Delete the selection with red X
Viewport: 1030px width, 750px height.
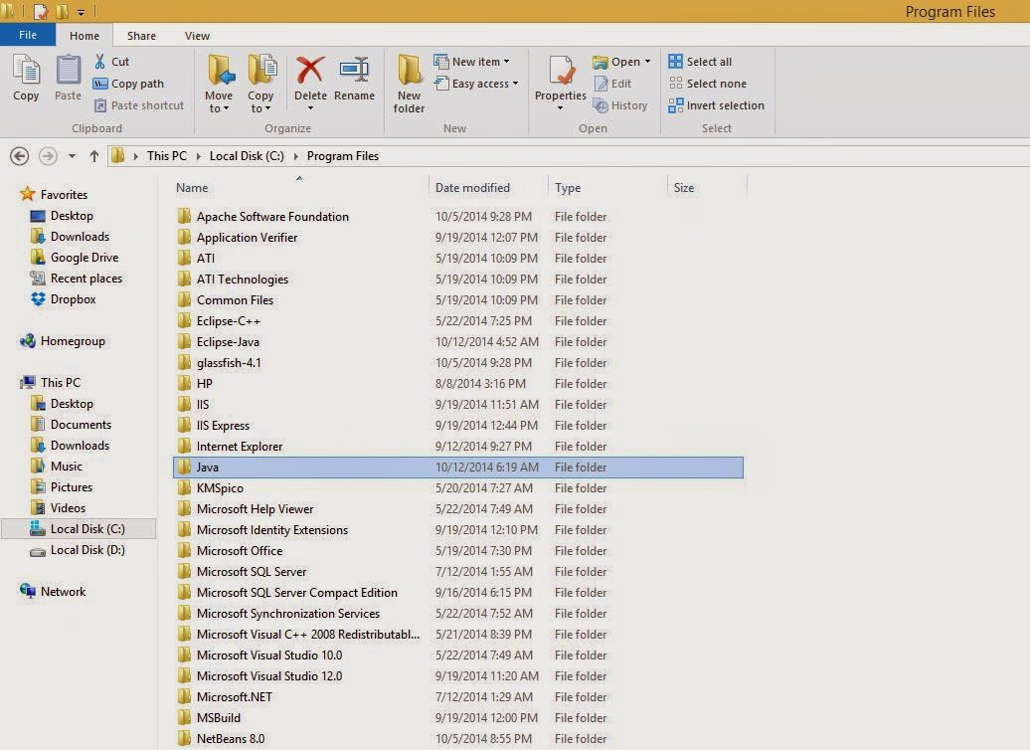(310, 70)
